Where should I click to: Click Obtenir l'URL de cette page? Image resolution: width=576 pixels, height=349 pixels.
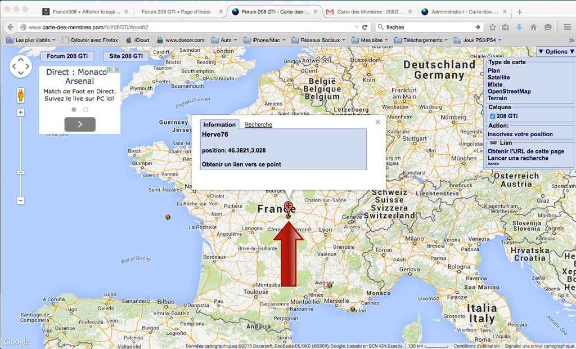click(526, 151)
